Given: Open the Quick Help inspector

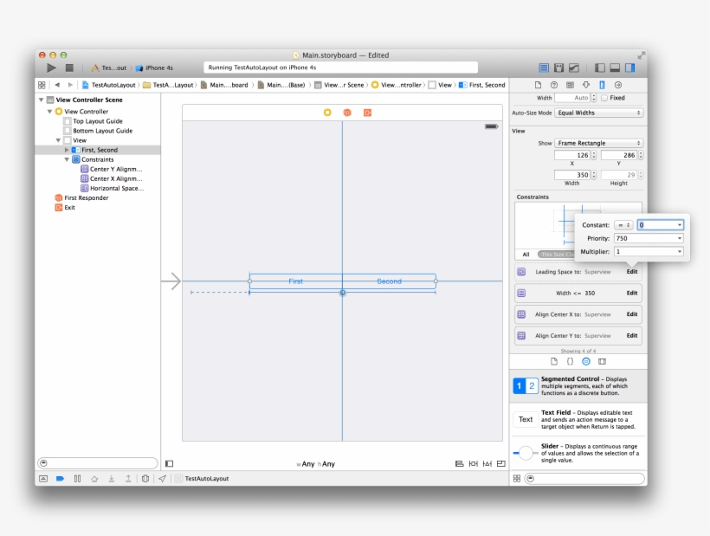Looking at the screenshot, I should (x=554, y=85).
